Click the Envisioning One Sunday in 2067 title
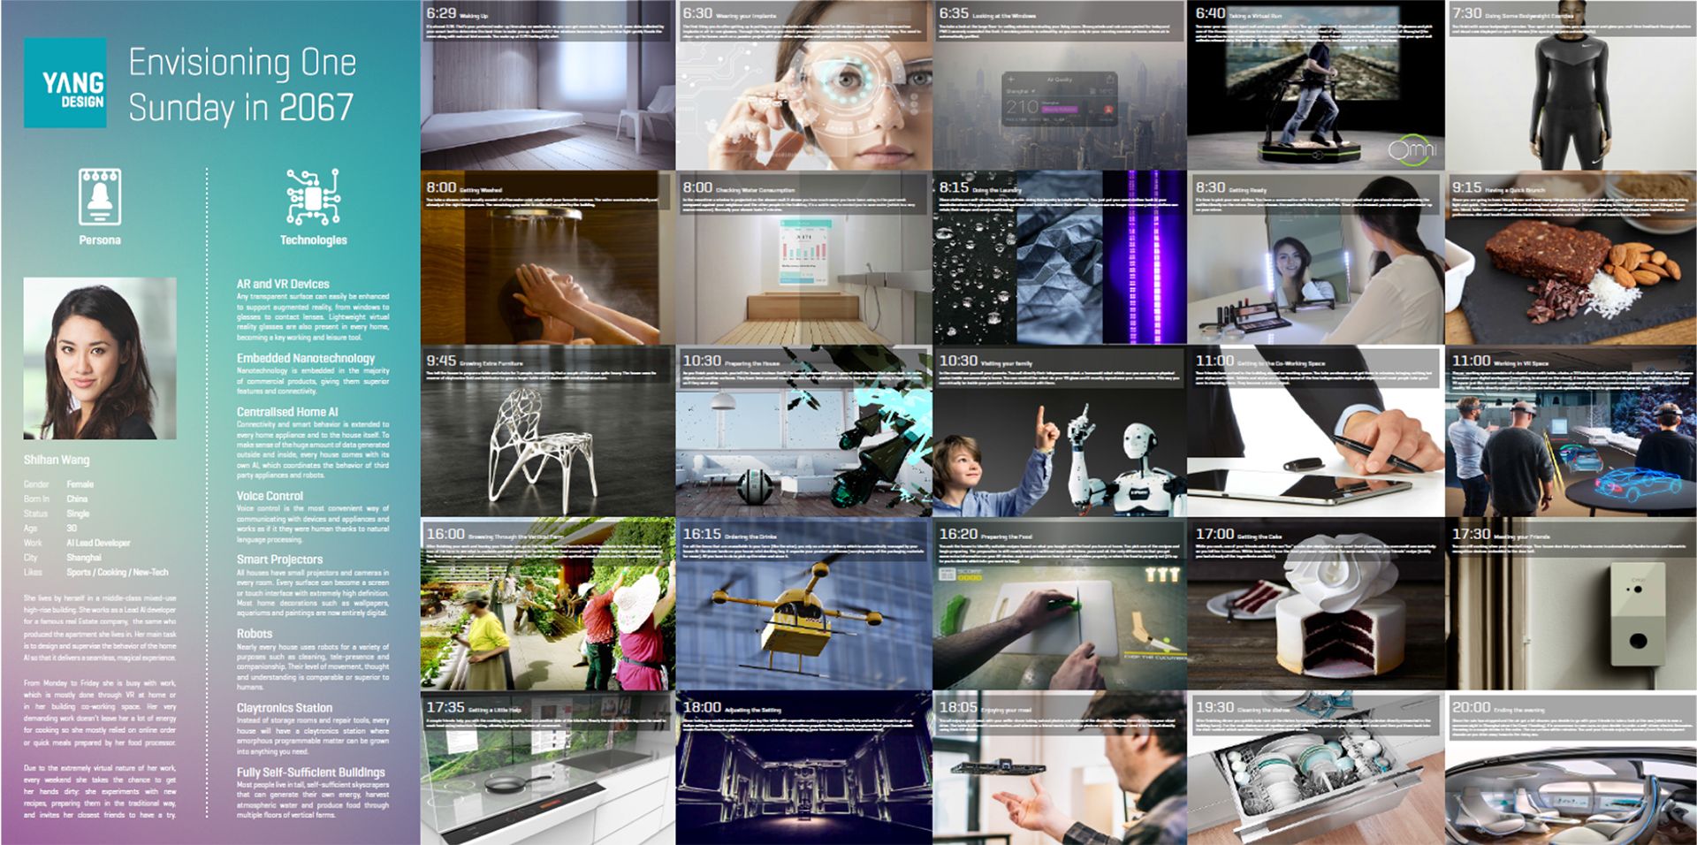This screenshot has height=845, width=1697. pyautogui.click(x=242, y=85)
